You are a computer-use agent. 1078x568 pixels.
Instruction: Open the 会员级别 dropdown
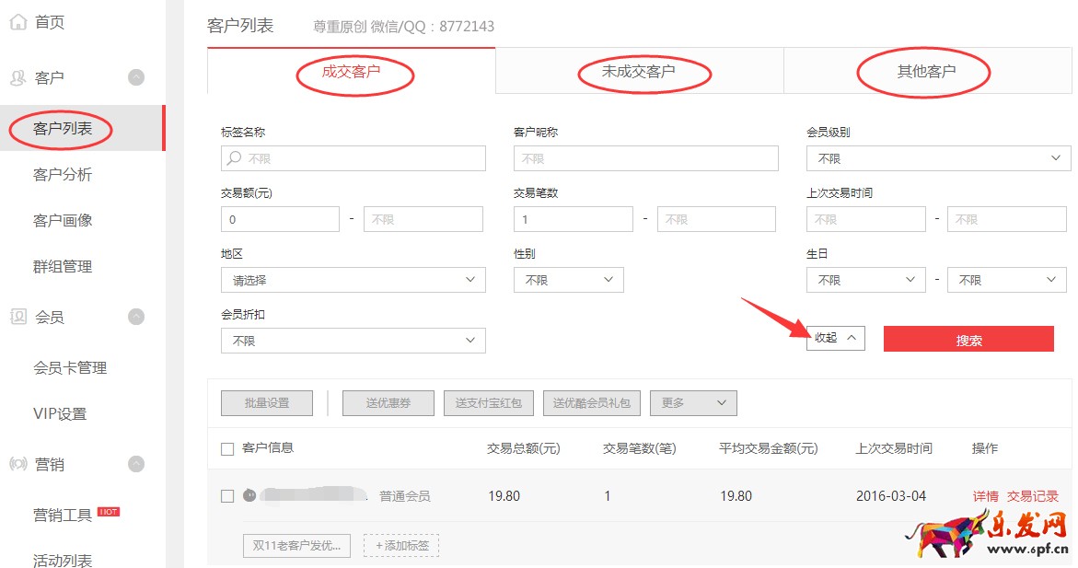click(x=937, y=158)
